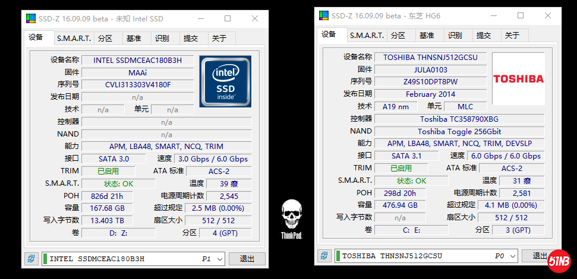Select 基准 tab in Intel window
Screen dimensions: 577x279
click(134, 39)
